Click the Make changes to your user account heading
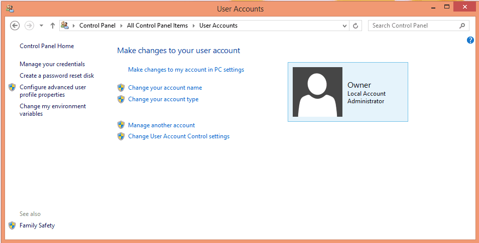 pyautogui.click(x=179, y=51)
